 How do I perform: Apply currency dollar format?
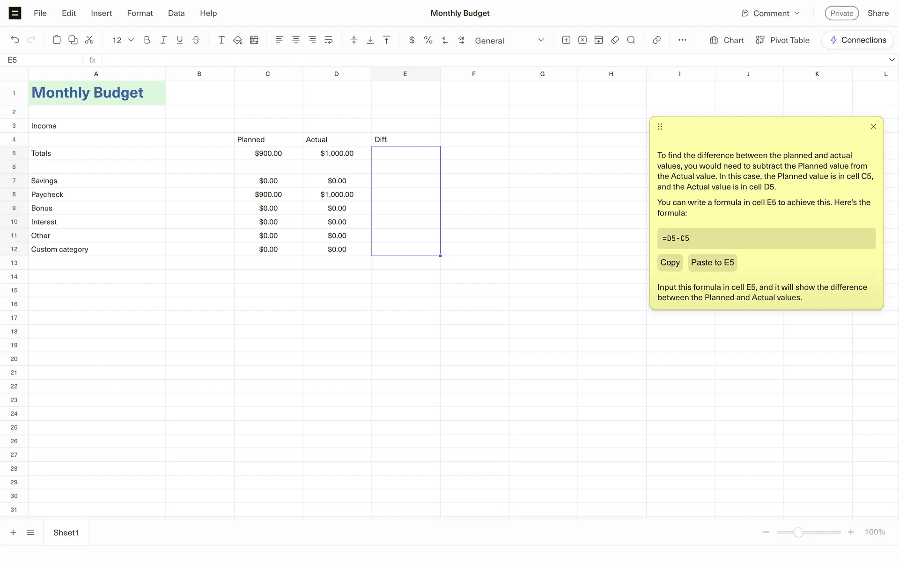(412, 40)
